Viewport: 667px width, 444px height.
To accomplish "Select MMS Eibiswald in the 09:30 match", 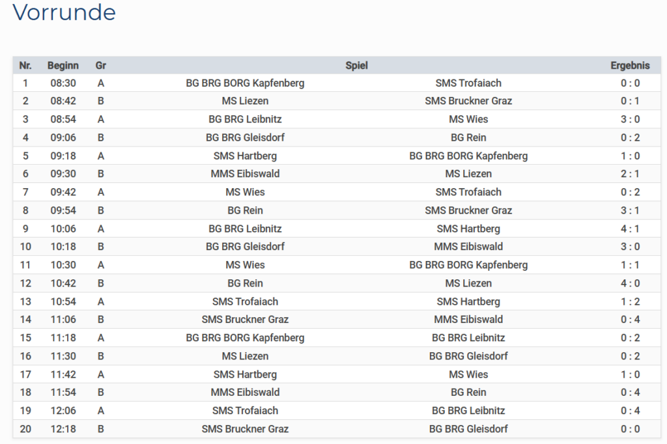I will pos(245,174).
